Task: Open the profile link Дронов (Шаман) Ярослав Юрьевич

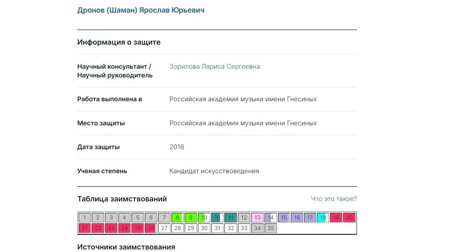Action: (x=141, y=10)
